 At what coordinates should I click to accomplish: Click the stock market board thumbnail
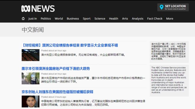pos(30,55)
